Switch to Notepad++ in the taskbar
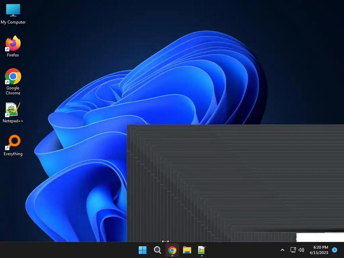This screenshot has height=258, width=344. click(202, 250)
